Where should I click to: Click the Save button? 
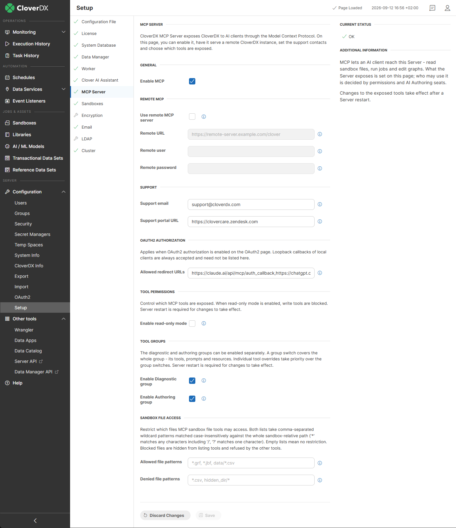(x=208, y=515)
